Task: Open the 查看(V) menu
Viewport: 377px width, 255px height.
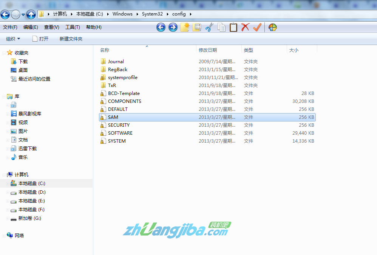Action: (x=51, y=27)
